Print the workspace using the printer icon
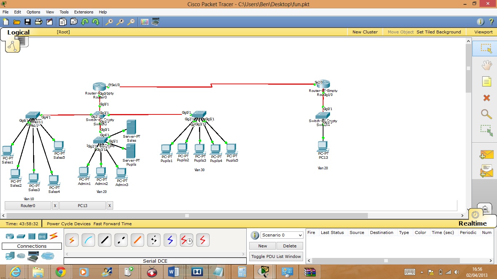 coord(39,22)
